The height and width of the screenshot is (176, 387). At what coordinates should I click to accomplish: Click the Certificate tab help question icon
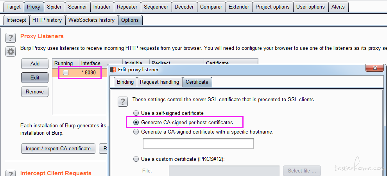(123, 102)
